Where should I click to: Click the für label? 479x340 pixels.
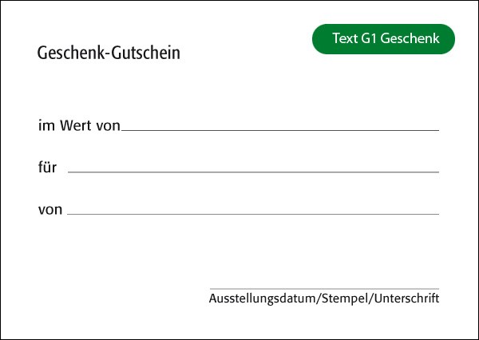(x=47, y=168)
